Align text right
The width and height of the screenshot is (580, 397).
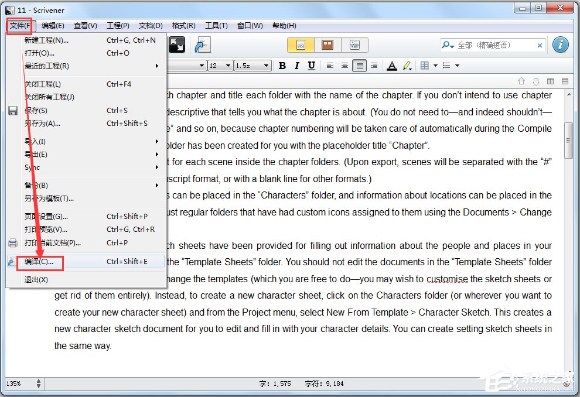(x=374, y=66)
